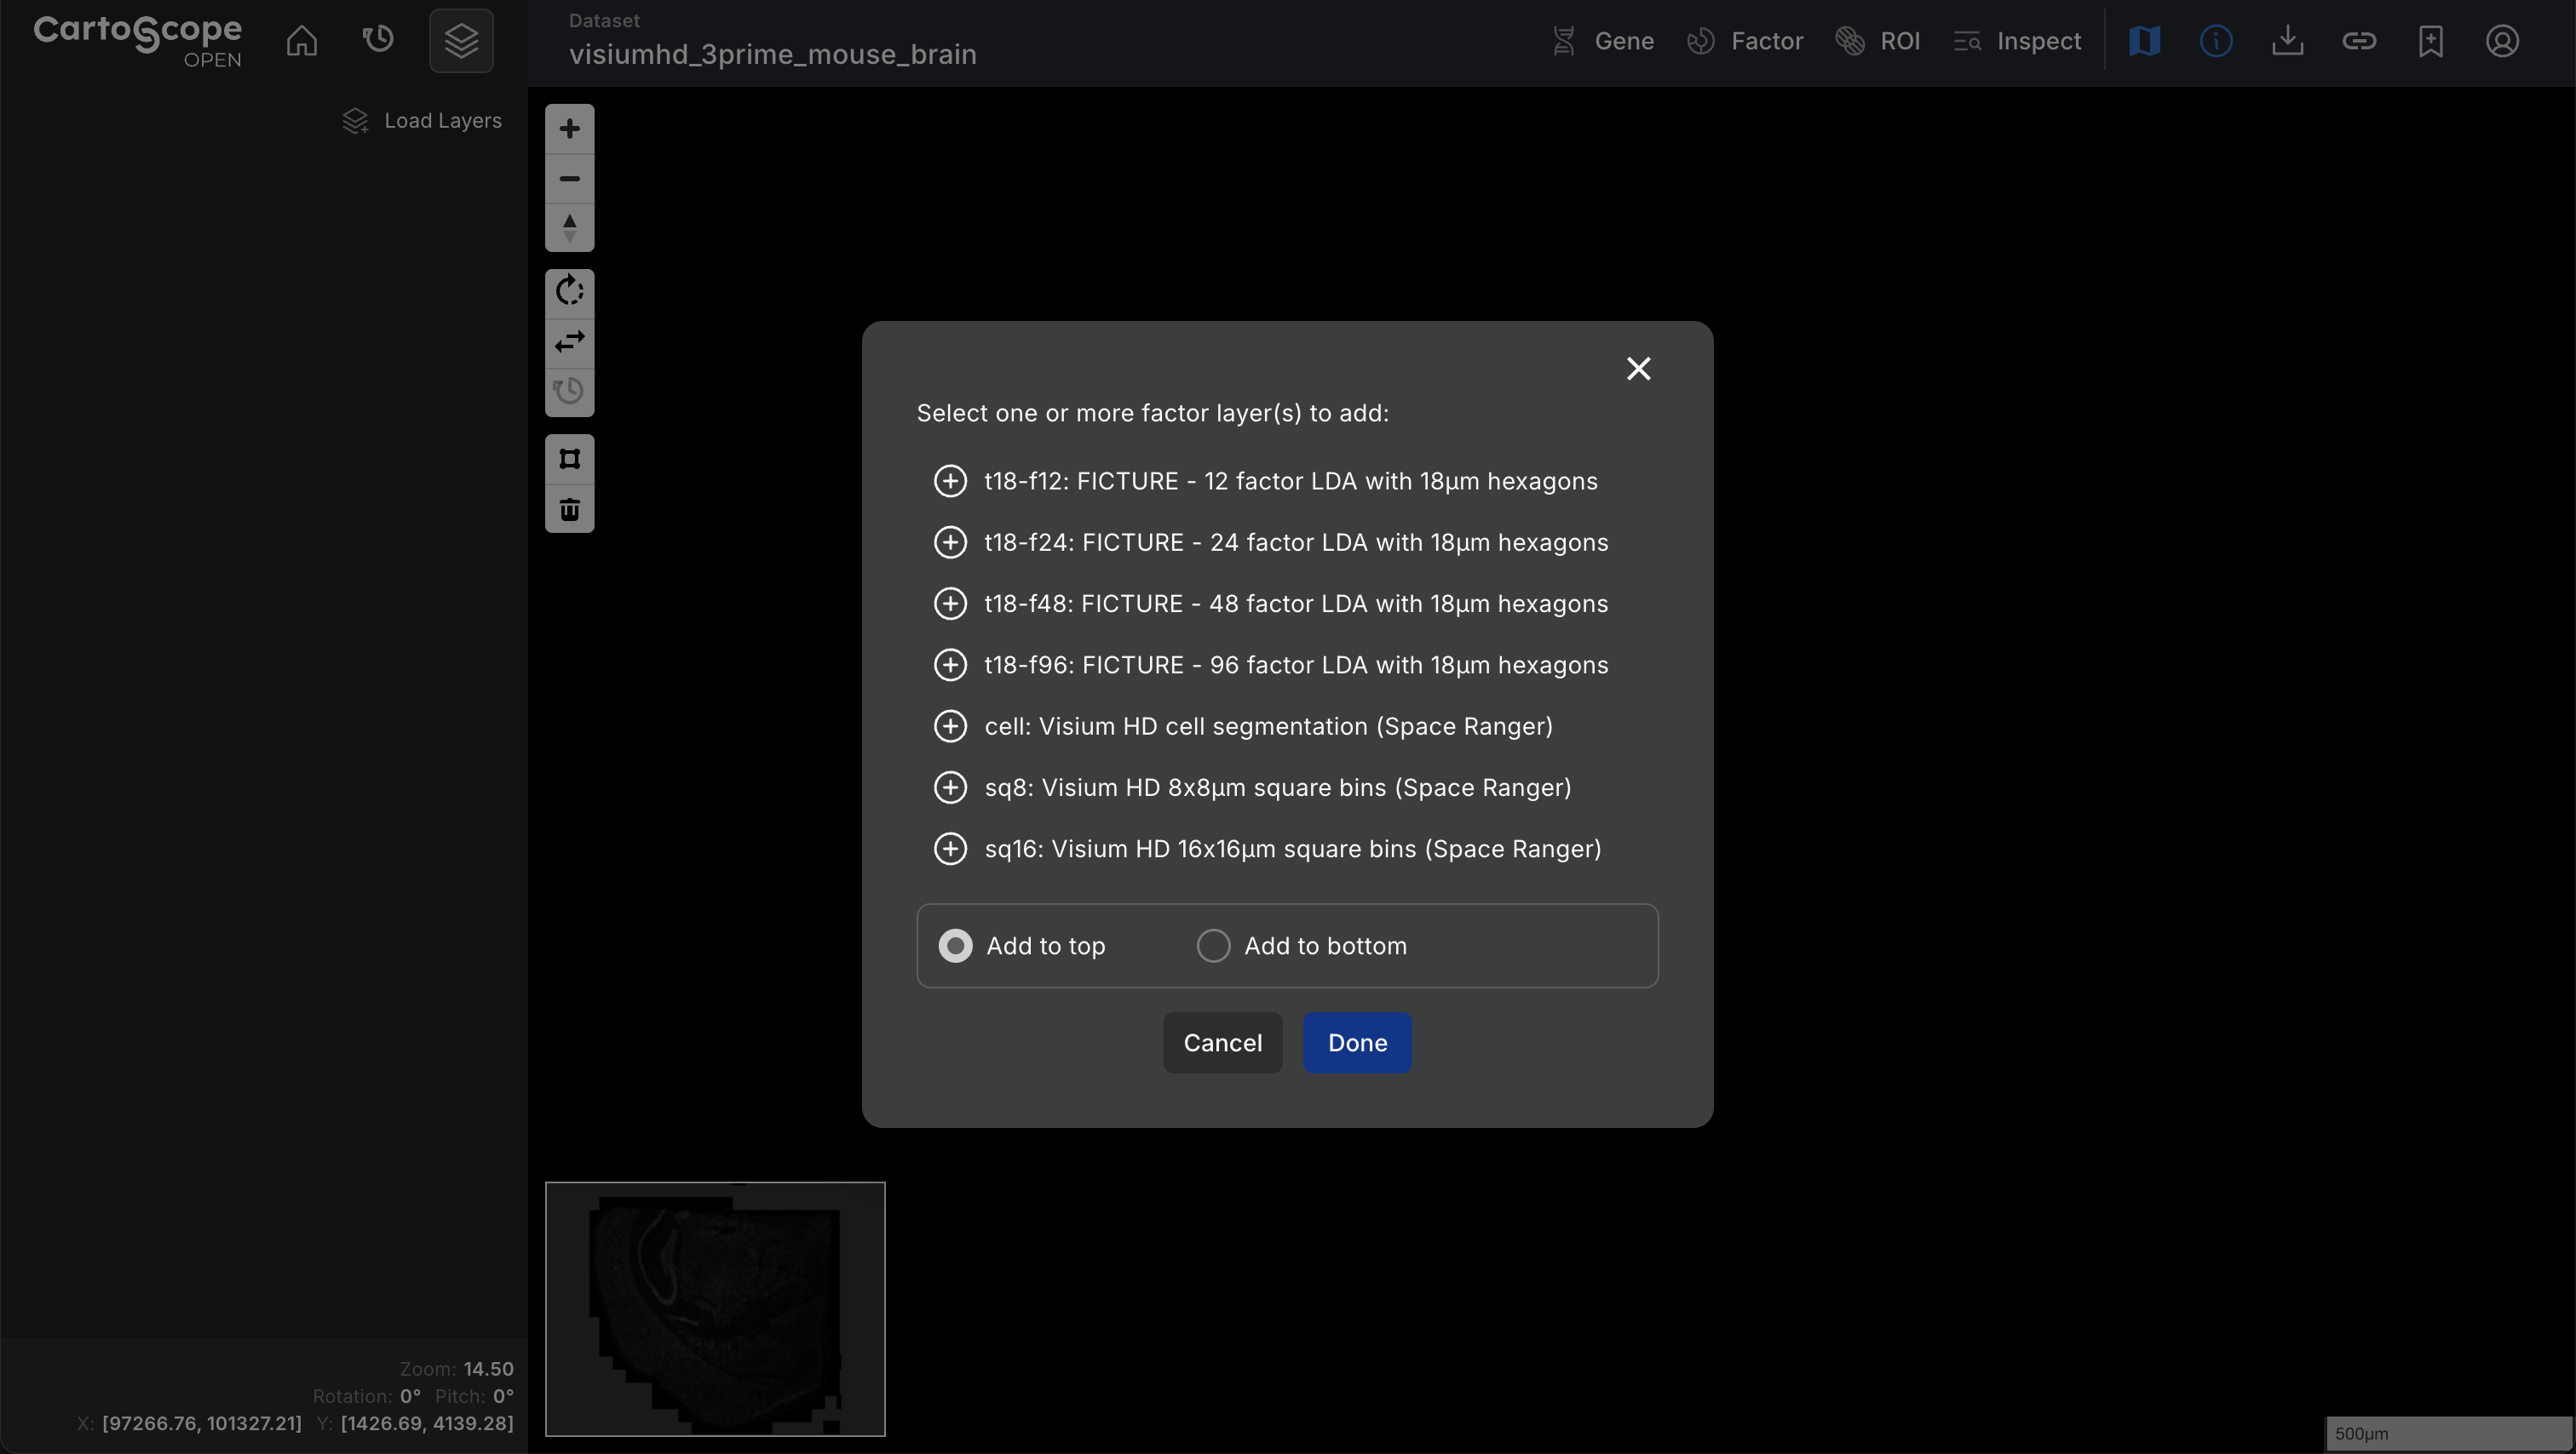Click the brain overview minimap thumbnail
Image resolution: width=2576 pixels, height=1454 pixels.
click(x=715, y=1308)
